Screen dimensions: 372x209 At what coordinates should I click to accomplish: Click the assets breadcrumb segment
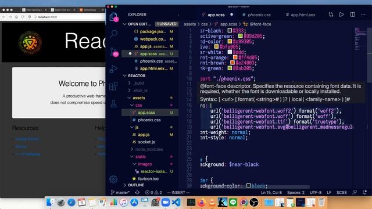tap(189, 24)
